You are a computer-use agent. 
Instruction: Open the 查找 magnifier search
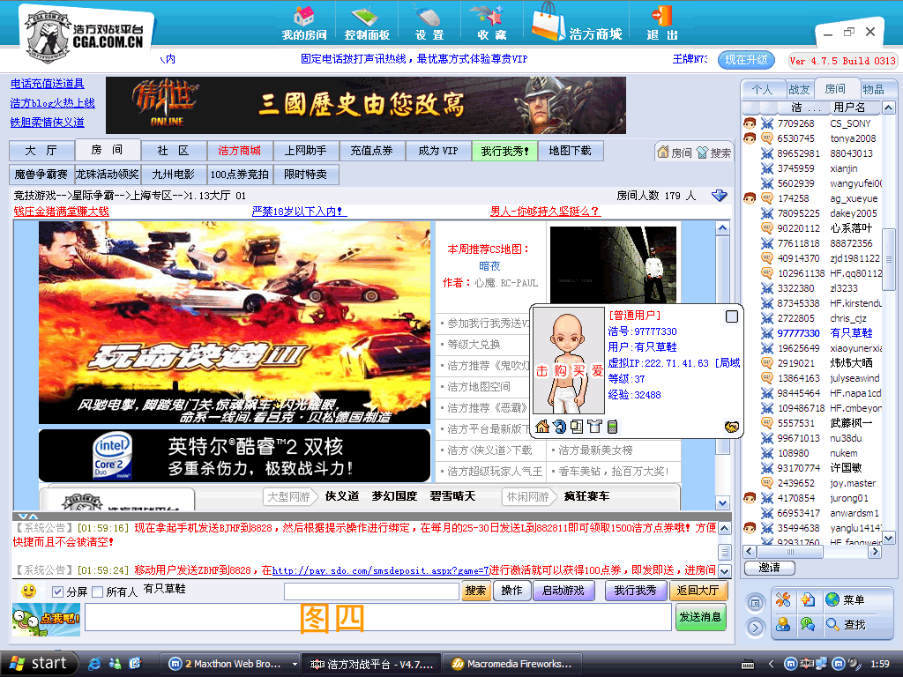pos(846,624)
